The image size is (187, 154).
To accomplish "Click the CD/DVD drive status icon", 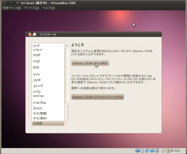I will (x=142, y=151).
